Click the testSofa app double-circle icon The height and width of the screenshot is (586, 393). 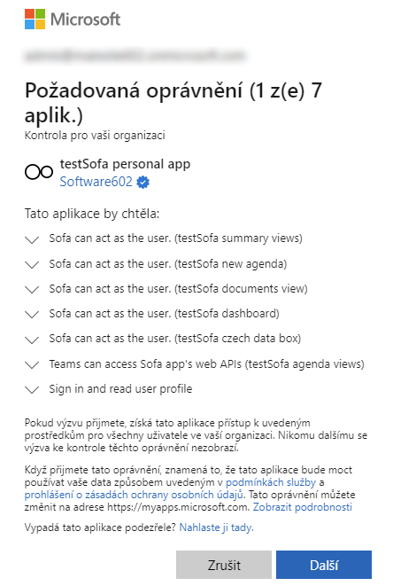coord(39,172)
